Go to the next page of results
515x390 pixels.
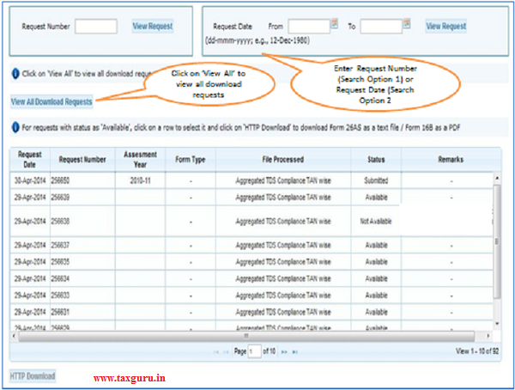click(x=285, y=352)
